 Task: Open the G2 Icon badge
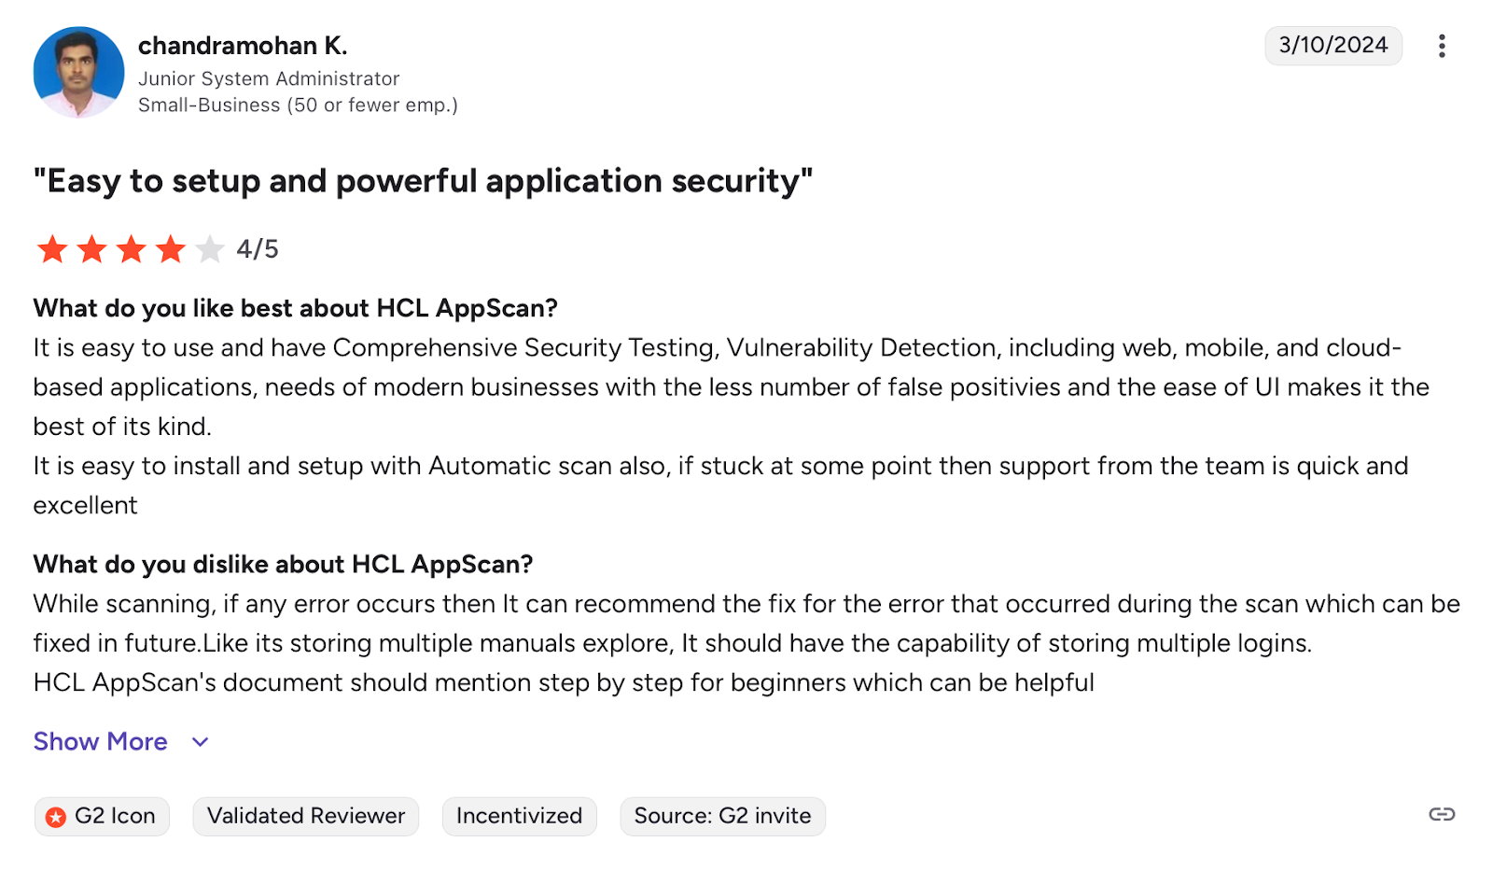click(101, 815)
